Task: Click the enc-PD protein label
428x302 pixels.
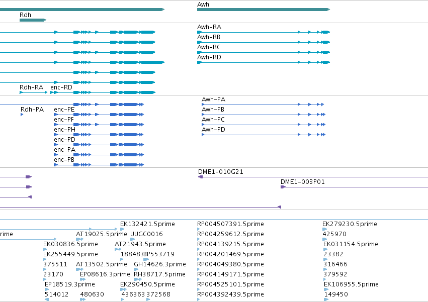Action: (65, 140)
